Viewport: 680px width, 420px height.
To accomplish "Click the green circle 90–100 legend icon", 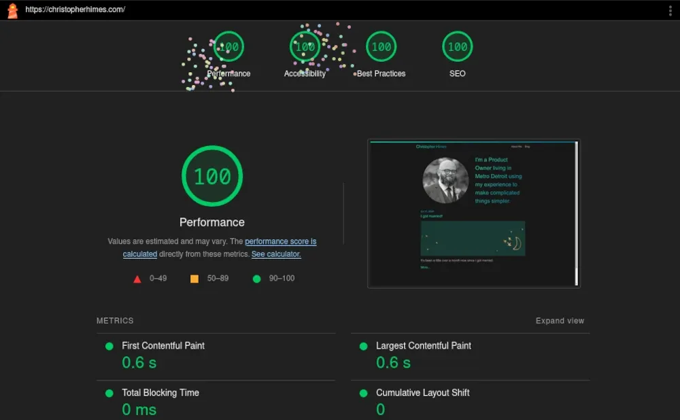I will (x=256, y=279).
